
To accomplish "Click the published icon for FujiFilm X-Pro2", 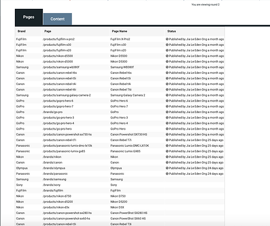I will pyautogui.click(x=167, y=39).
